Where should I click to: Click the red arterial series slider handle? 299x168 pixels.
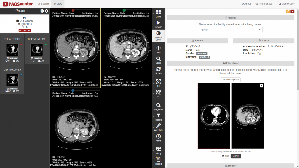(x=73, y=10)
